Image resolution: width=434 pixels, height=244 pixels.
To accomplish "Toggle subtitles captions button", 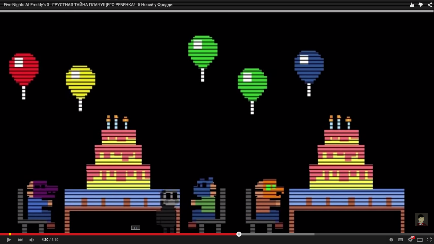I will [x=401, y=240].
